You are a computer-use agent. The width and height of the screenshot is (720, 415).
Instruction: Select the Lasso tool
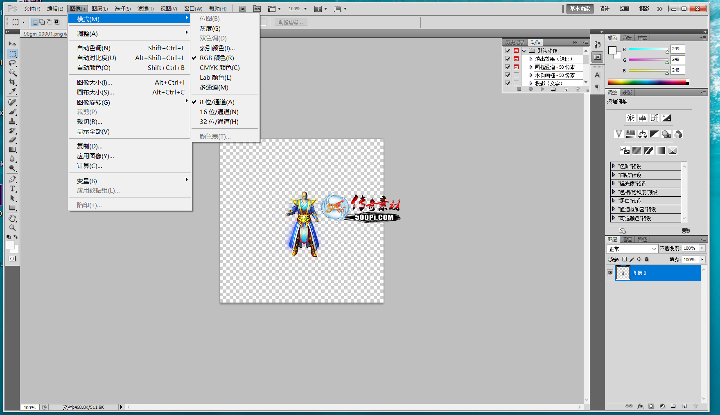coord(12,63)
